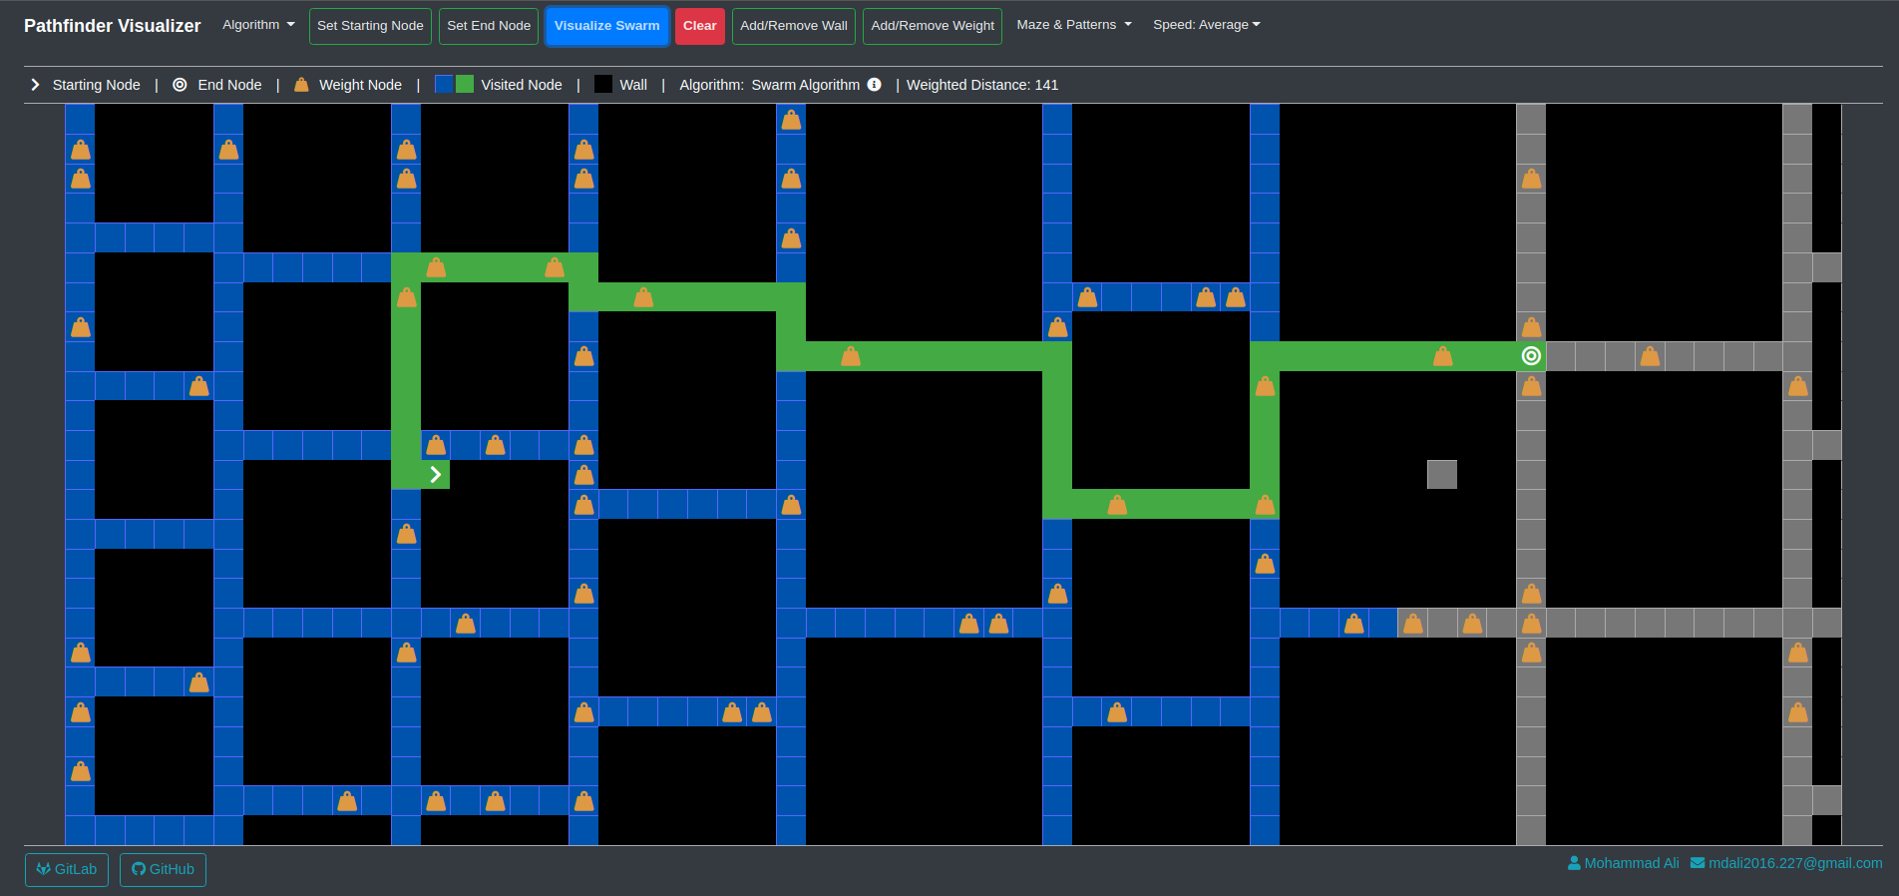Click Set End Node button

tap(489, 26)
